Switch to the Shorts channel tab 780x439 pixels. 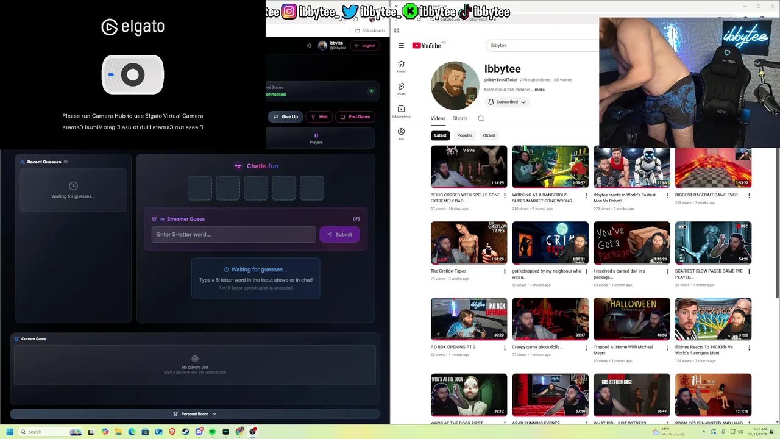point(460,119)
